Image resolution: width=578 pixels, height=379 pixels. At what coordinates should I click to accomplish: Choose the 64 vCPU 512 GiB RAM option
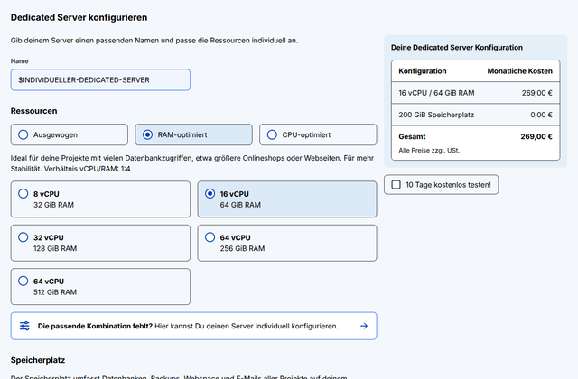[x=100, y=287]
